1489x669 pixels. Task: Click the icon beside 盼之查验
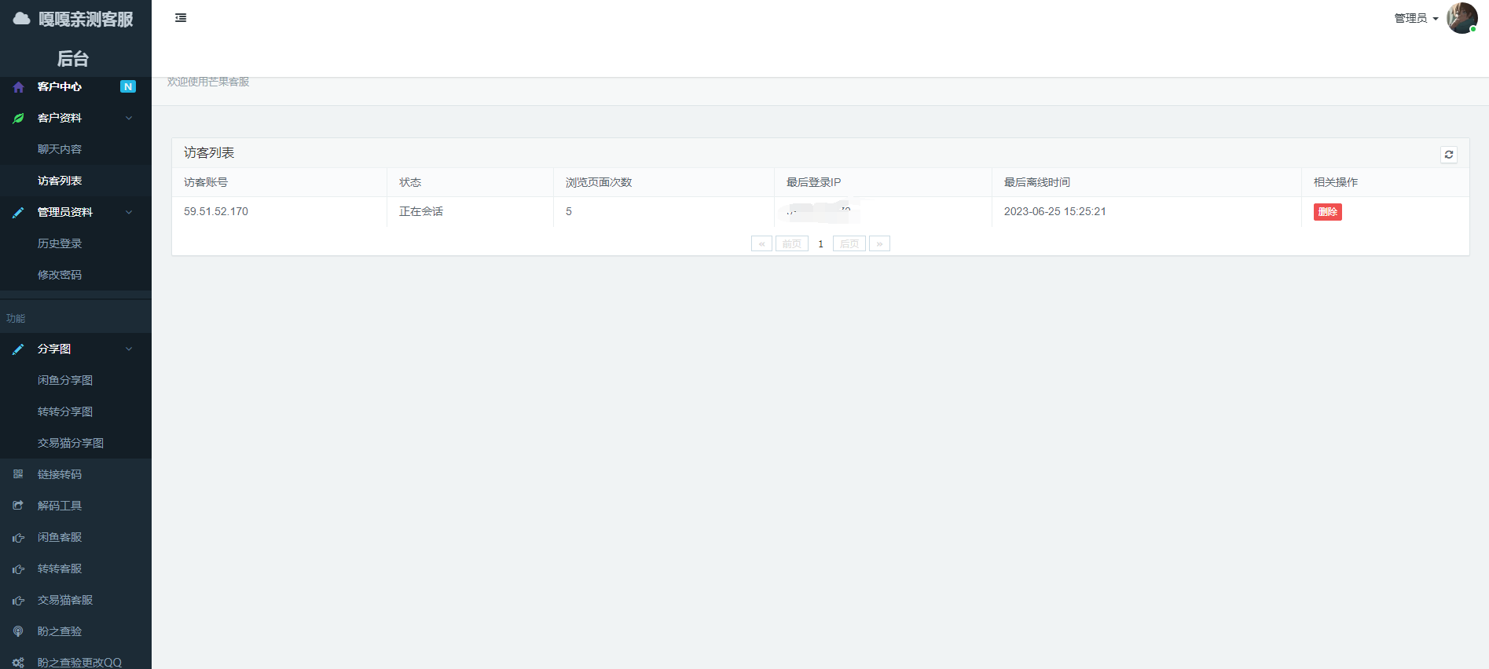tap(18, 631)
